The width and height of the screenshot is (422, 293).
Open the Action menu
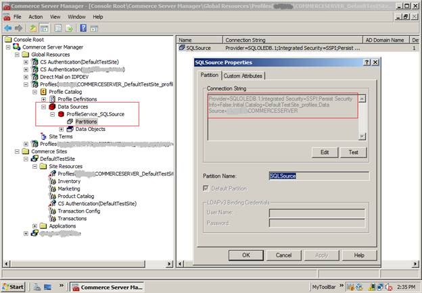click(x=35, y=16)
